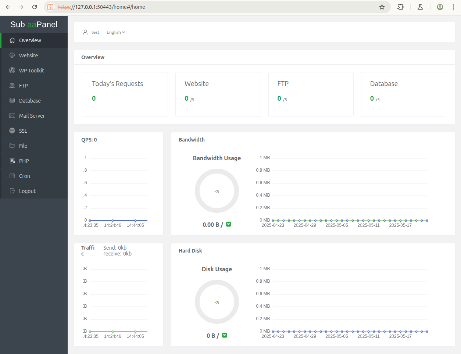Click the SSL icon in sidebar
The image size is (461, 354).
point(12,131)
